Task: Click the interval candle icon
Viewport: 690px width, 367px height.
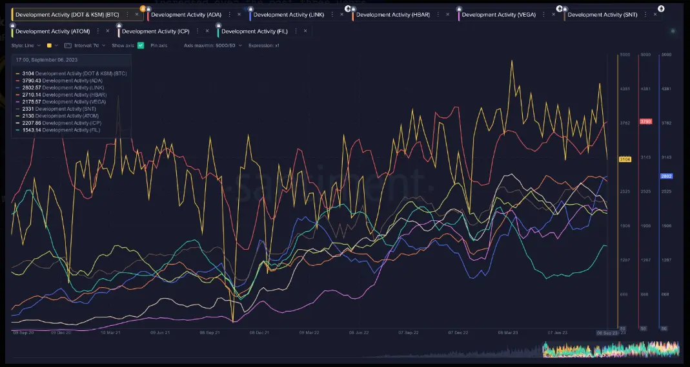Action: coord(68,45)
